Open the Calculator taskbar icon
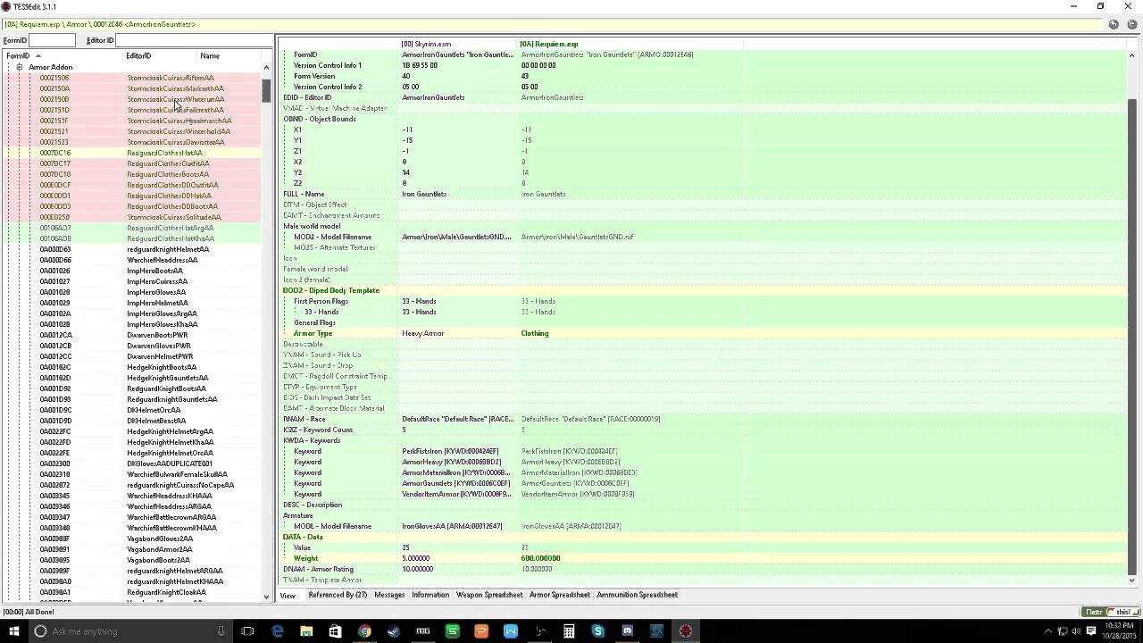This screenshot has height=643, width=1143. pyautogui.click(x=569, y=631)
